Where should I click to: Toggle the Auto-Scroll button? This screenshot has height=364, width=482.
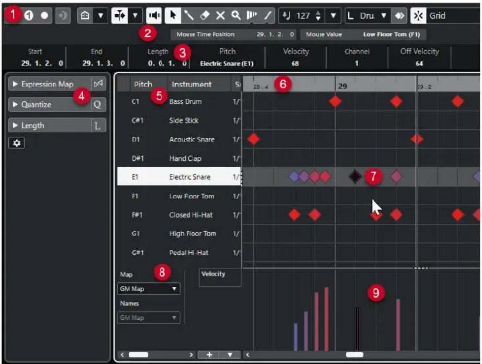pyautogui.click(x=119, y=15)
